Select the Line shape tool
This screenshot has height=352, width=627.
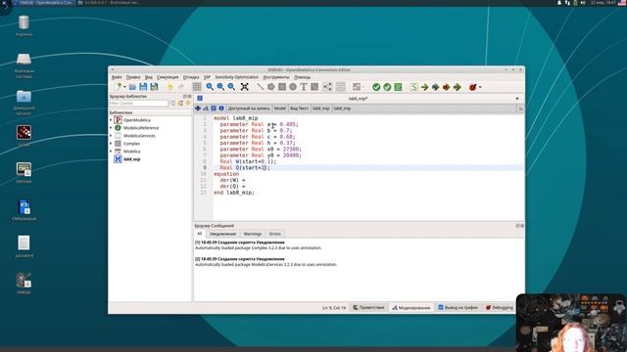(x=261, y=87)
